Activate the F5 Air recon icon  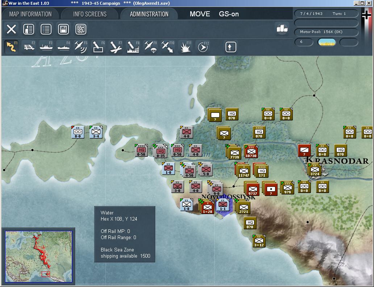click(81, 46)
